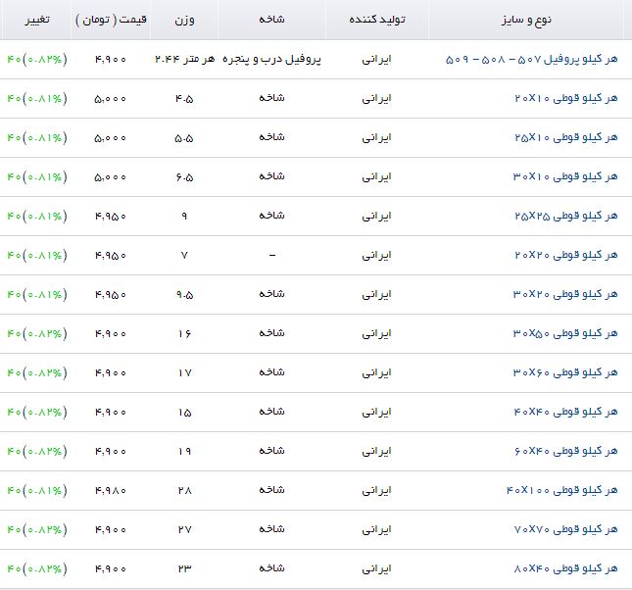Image resolution: width=632 pixels, height=590 pixels.
Task: Open the link 'هر کیلو قوطی 25X10'
Action: [x=566, y=138]
